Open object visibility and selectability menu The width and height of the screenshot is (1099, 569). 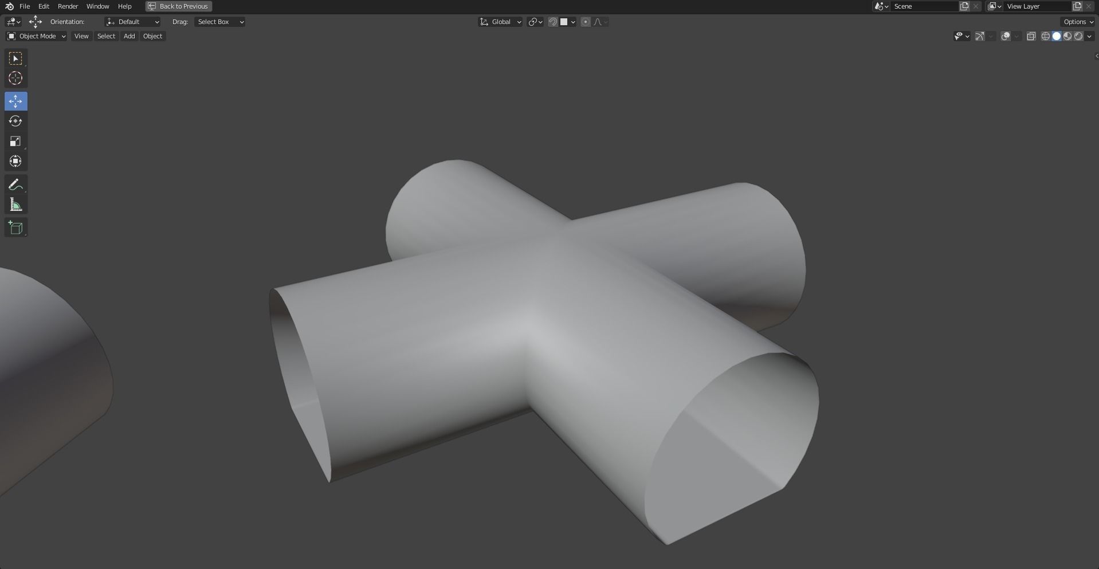coord(961,36)
